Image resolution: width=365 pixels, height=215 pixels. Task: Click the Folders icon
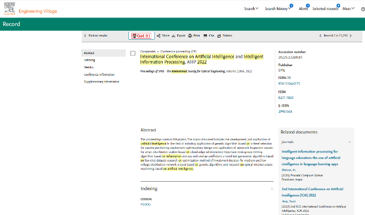(219, 36)
